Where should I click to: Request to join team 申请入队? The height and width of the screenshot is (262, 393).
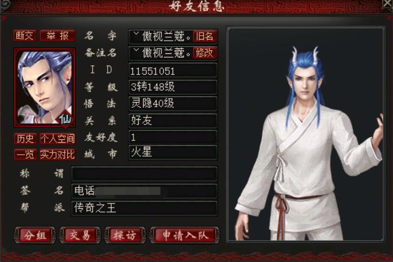tap(185, 235)
